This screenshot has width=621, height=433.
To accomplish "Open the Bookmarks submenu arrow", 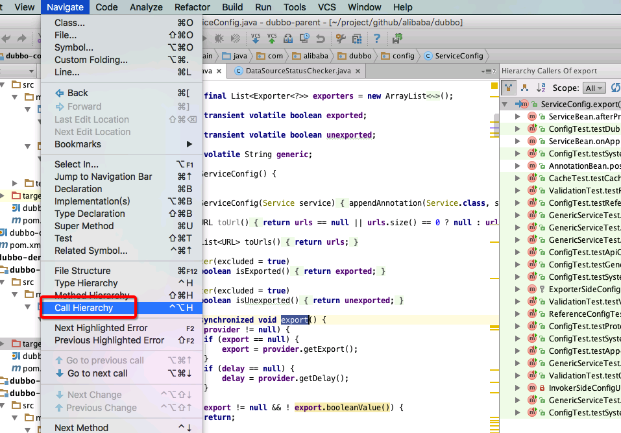I will pyautogui.click(x=189, y=144).
